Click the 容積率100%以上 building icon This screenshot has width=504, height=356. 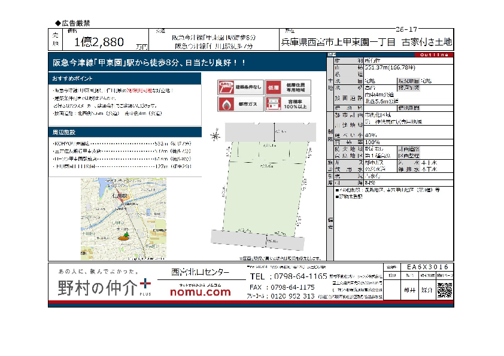pos(288,104)
